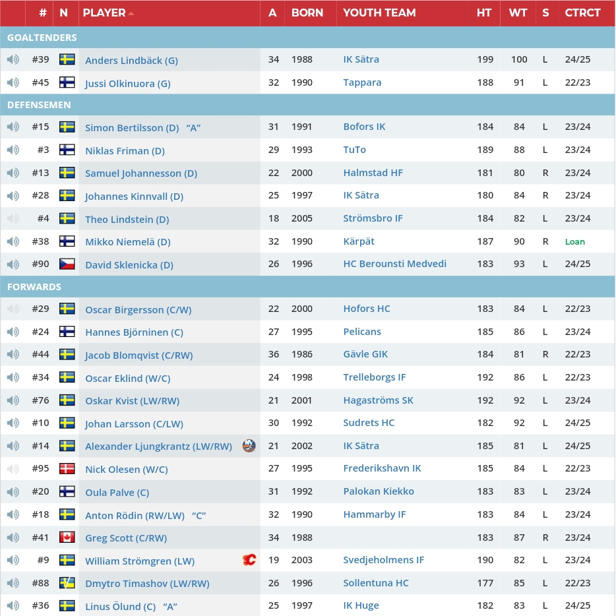Viewport: 616px width, 616px height.
Task: Sort roster by PLAYER column header
Action: (104, 13)
